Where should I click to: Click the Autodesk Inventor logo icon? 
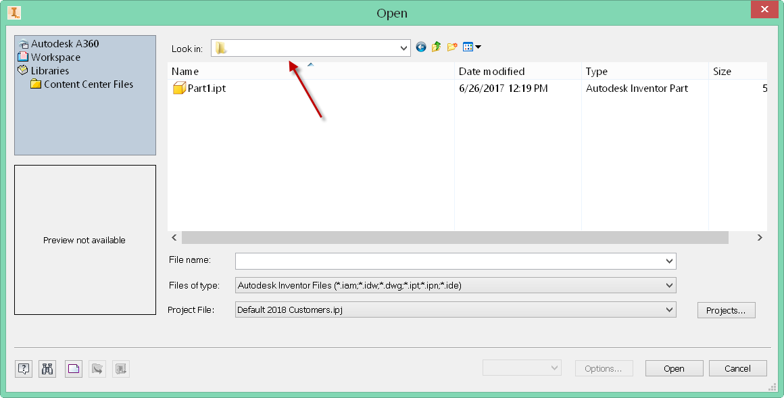15,13
